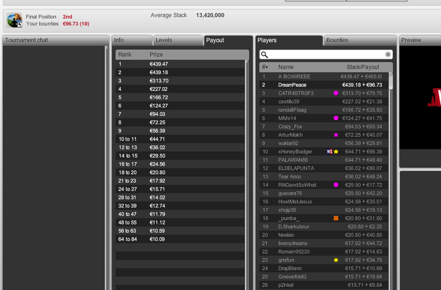The width and height of the screenshot is (441, 290).
Task: Click the rank 1 prize €439.47
Action: click(x=159, y=64)
